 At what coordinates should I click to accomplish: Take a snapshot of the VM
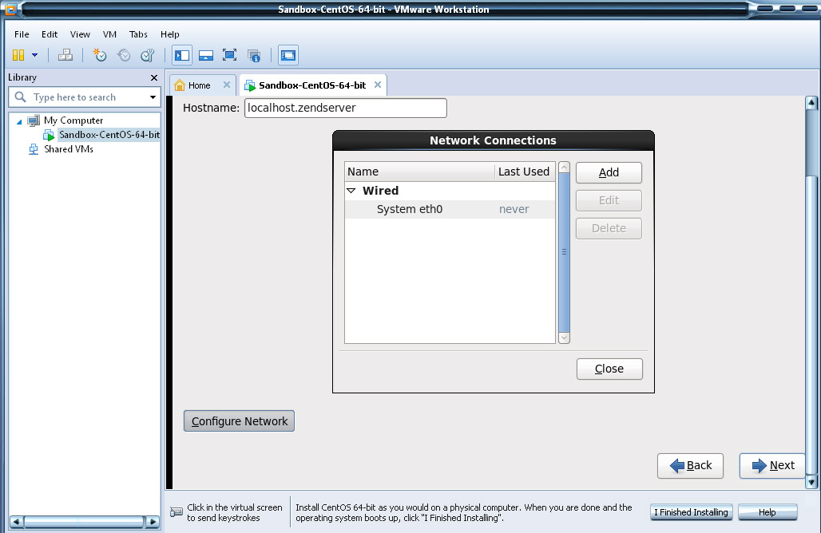pos(100,55)
